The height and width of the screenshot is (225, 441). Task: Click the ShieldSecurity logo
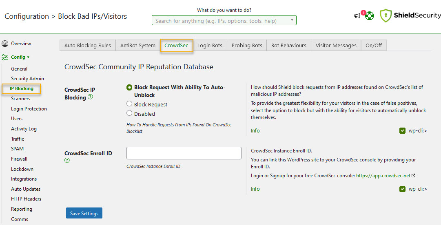410,15
